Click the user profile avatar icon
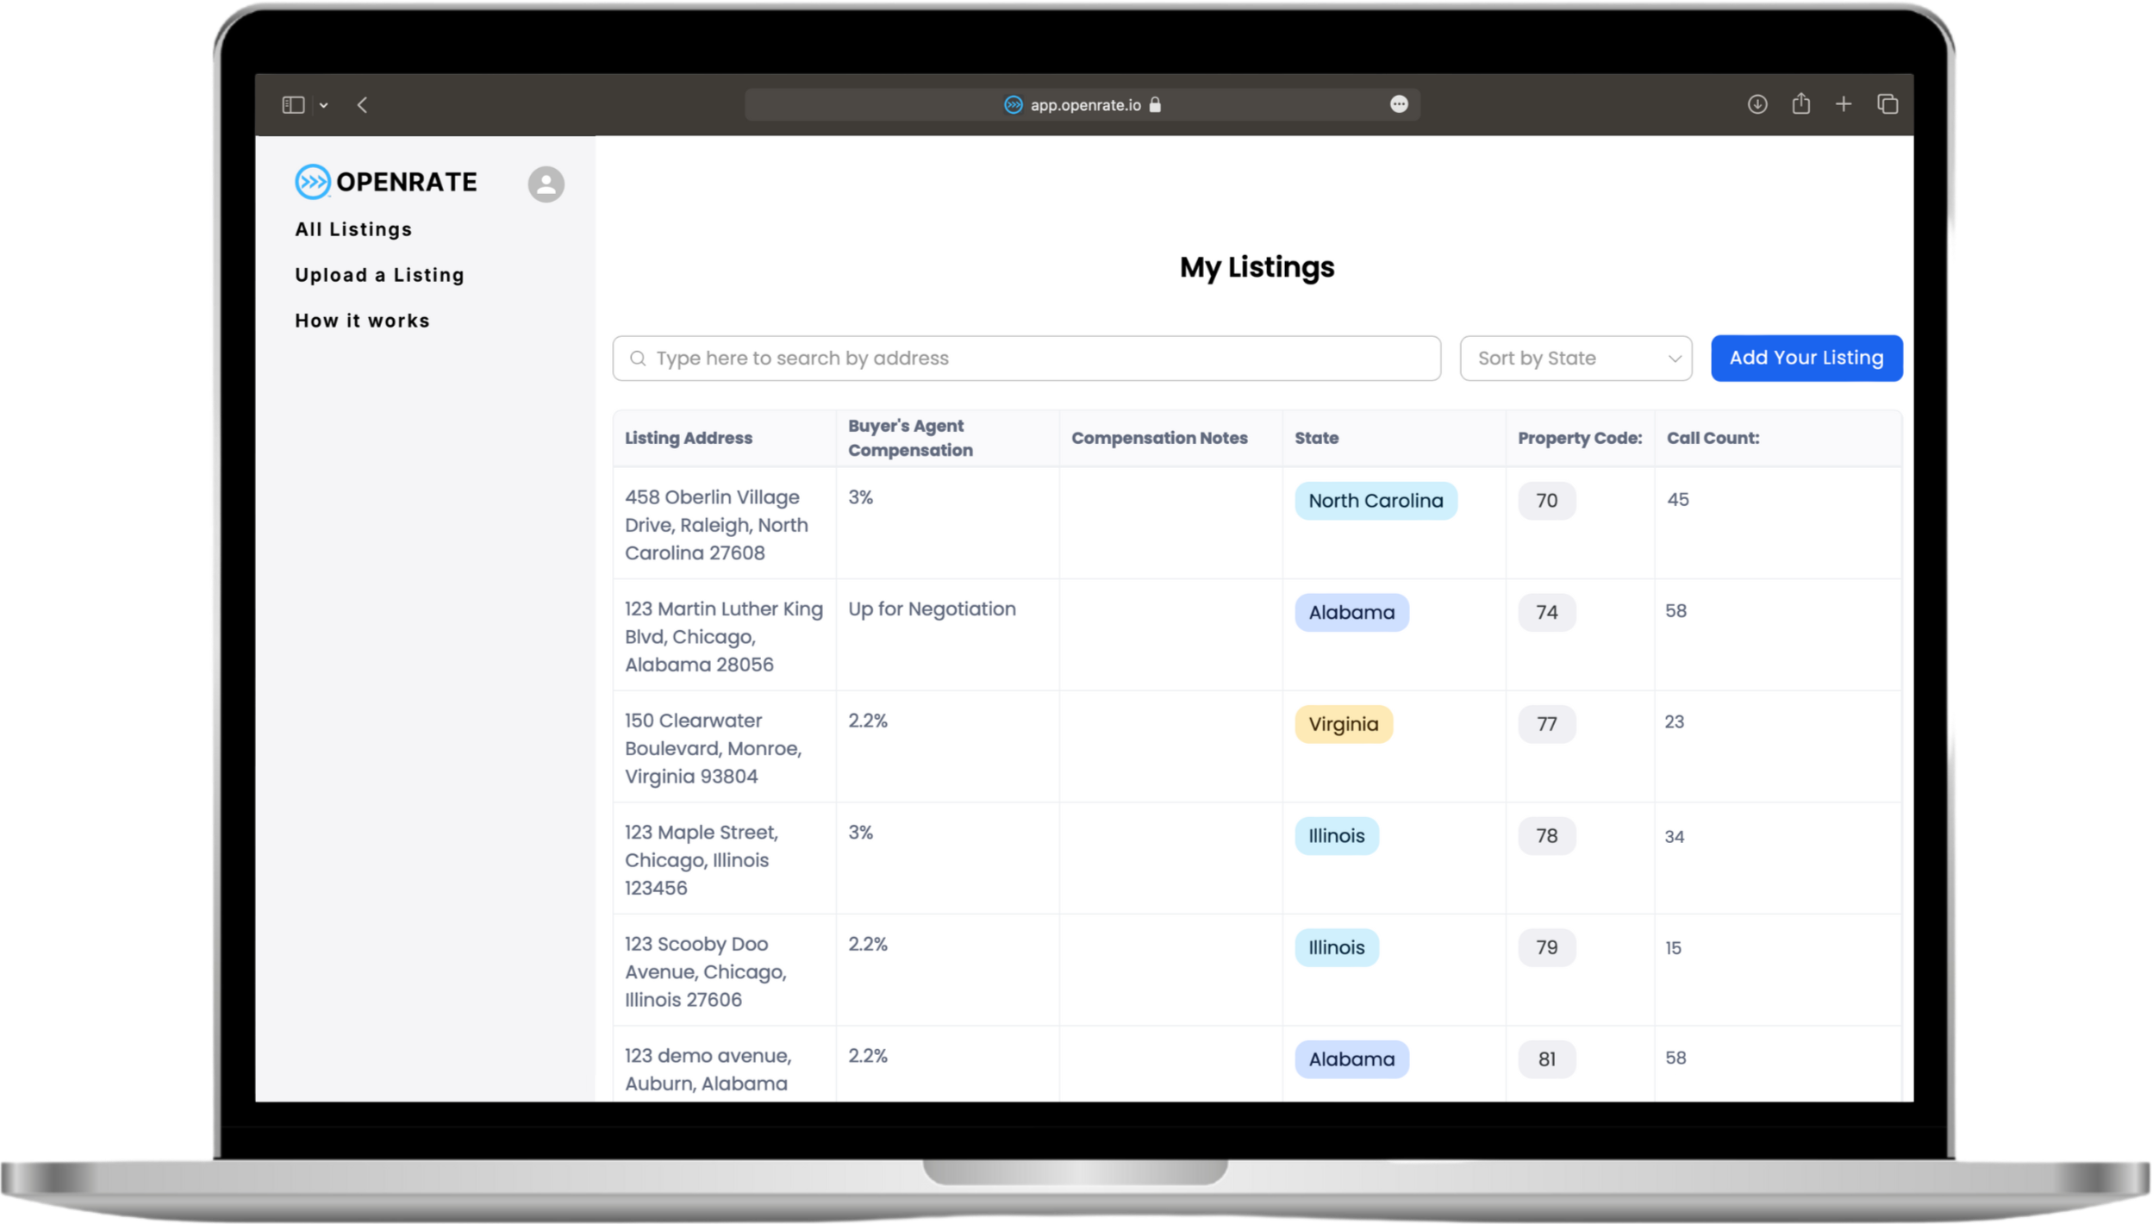Screen dimensions: 2153x1224 coord(546,184)
